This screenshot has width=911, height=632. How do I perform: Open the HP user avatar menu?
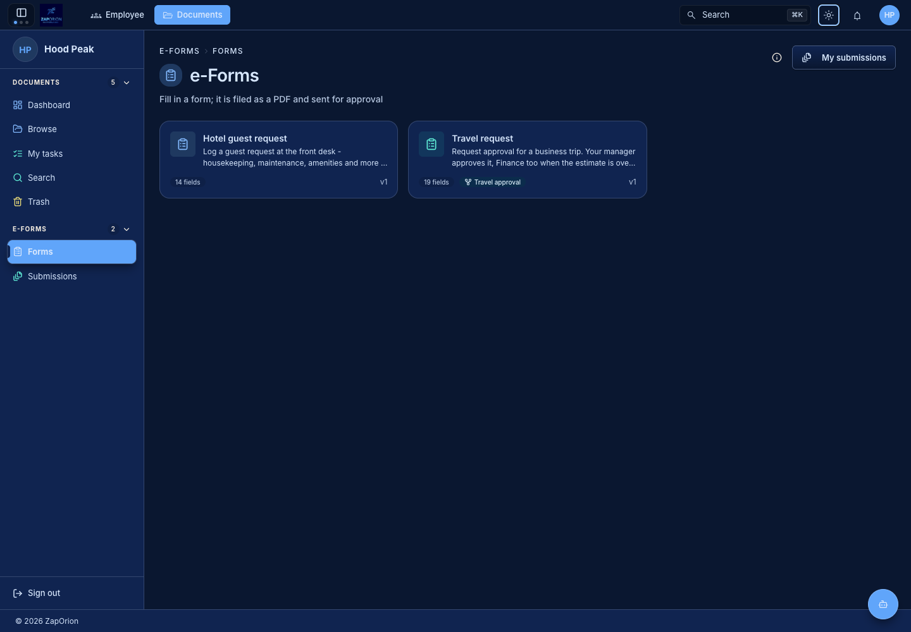pos(889,15)
